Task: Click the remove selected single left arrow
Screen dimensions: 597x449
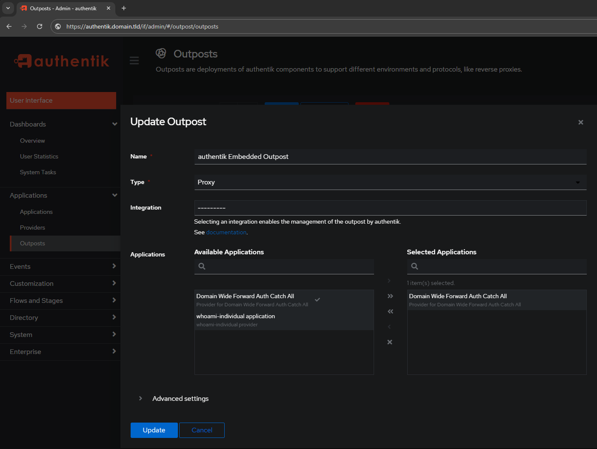Action: pos(389,327)
